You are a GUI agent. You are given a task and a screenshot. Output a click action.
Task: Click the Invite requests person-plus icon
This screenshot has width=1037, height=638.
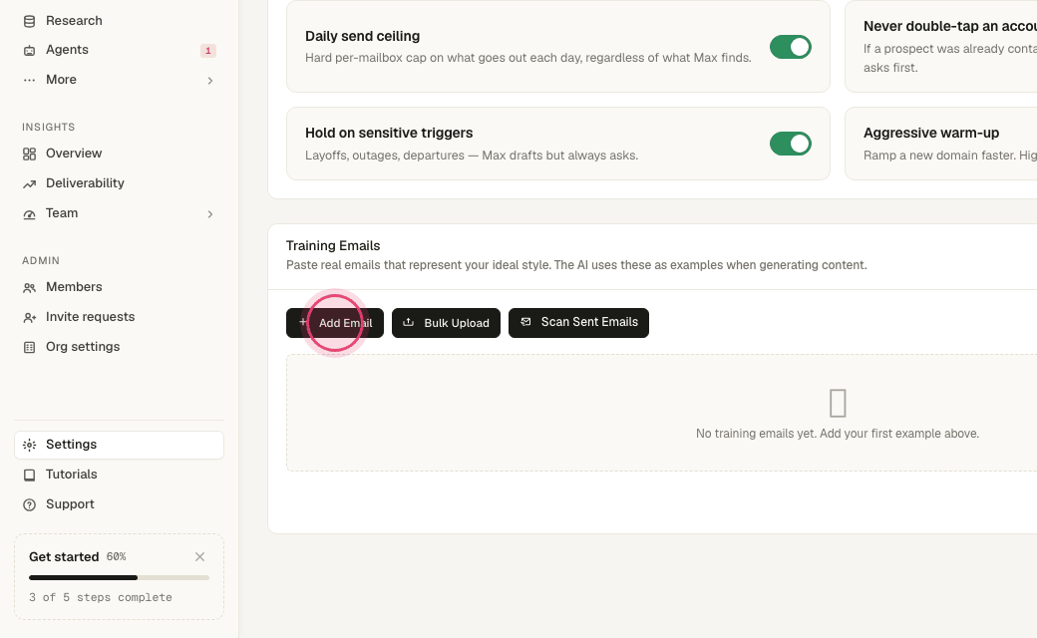[x=29, y=317]
